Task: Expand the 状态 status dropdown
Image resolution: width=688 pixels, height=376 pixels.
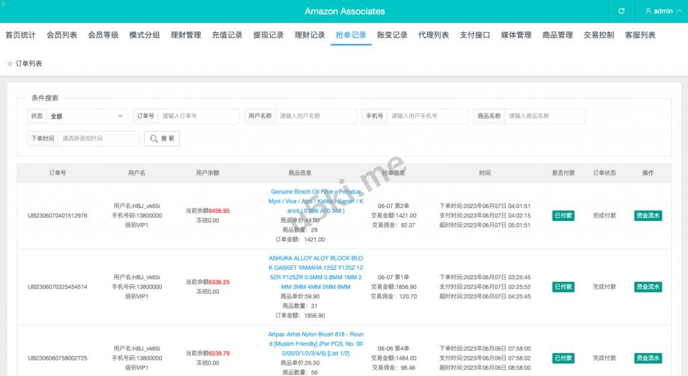Action: 86,116
